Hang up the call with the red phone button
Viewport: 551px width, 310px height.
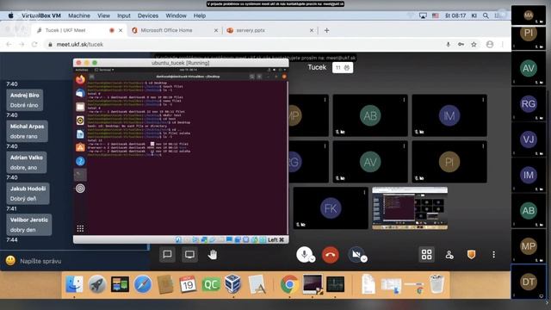331,255
